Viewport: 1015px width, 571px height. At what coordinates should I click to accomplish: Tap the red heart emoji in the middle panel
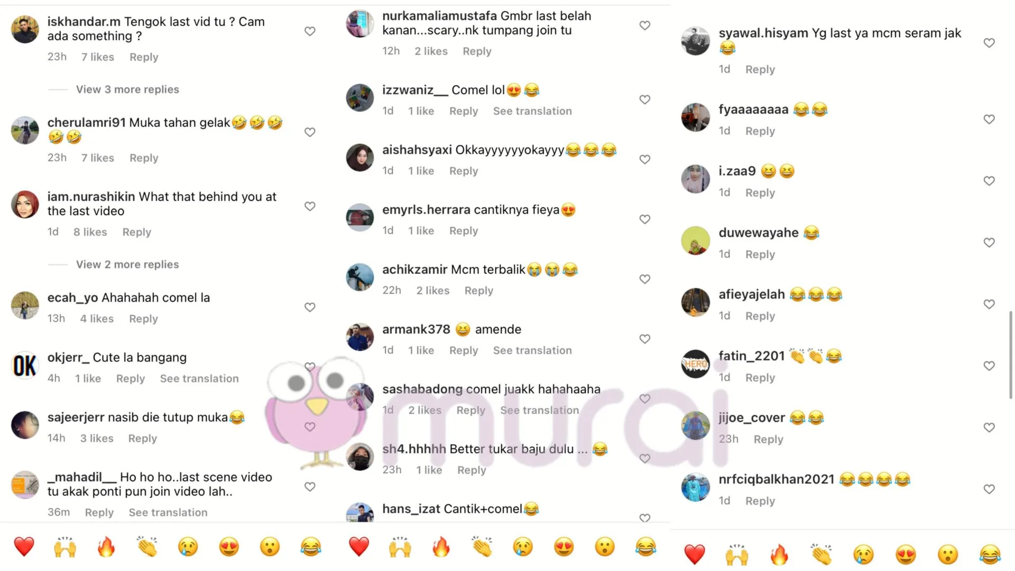358,547
